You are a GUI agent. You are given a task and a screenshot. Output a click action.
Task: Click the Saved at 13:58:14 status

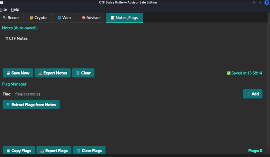(x=245, y=73)
